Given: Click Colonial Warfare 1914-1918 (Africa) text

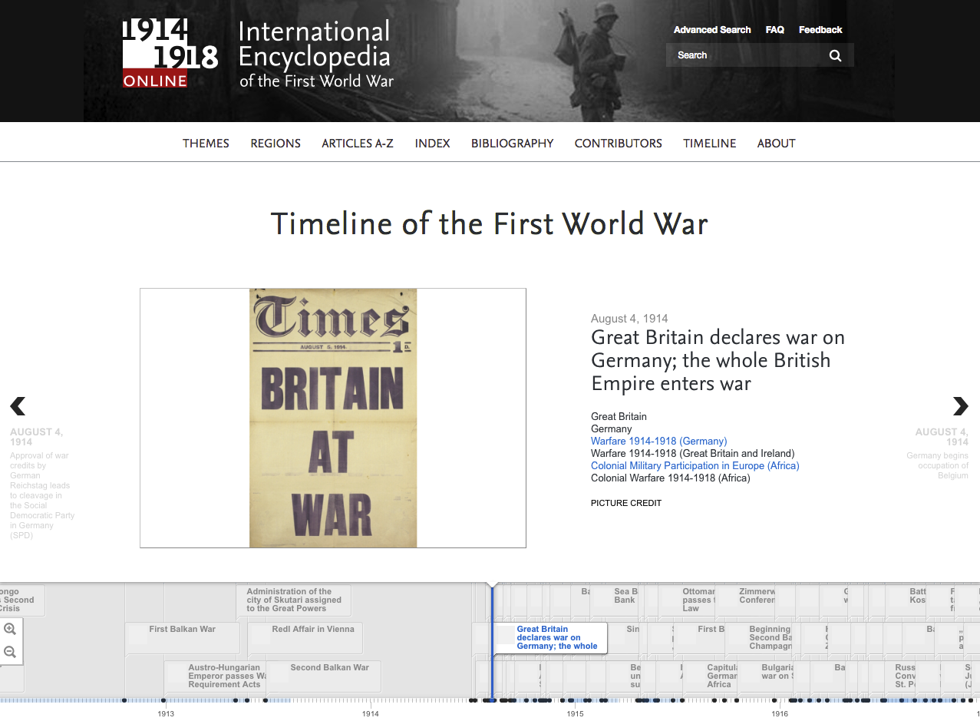Looking at the screenshot, I should click(670, 478).
